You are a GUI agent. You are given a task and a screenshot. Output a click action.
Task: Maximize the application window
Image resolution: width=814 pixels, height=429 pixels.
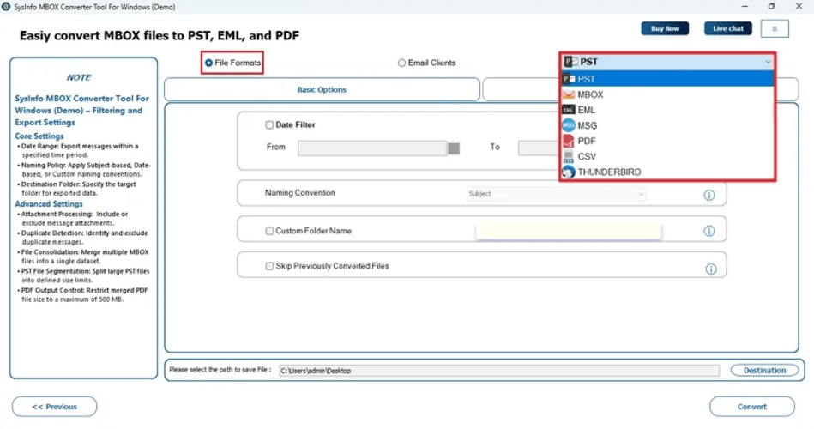(x=771, y=7)
